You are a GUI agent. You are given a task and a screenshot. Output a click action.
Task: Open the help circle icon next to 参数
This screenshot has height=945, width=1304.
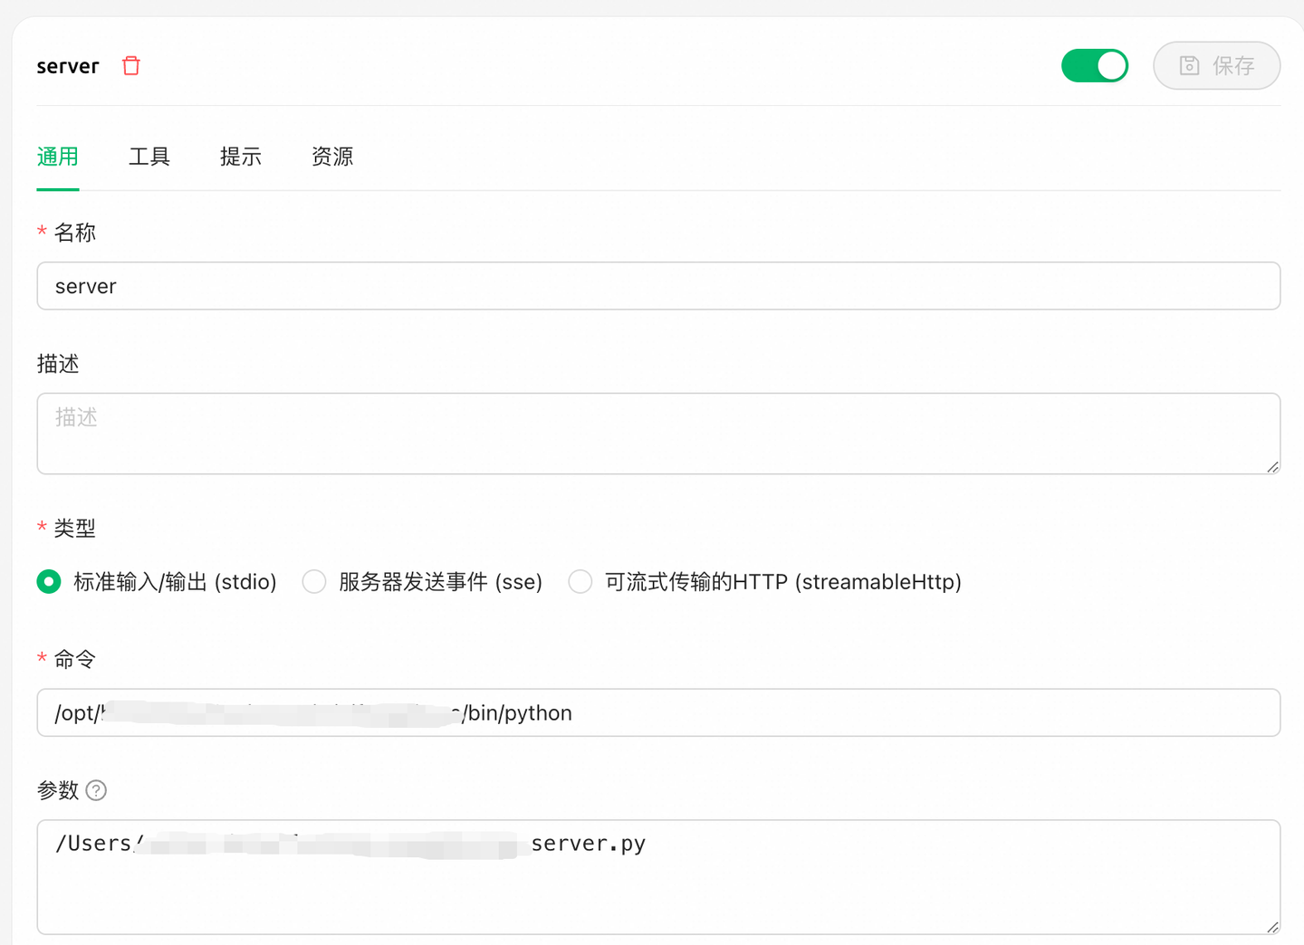pyautogui.click(x=98, y=790)
